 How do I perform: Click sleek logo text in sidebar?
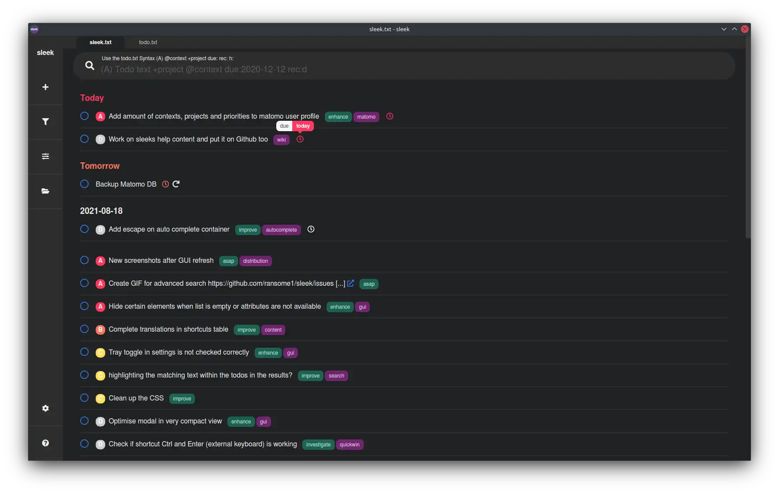click(45, 52)
